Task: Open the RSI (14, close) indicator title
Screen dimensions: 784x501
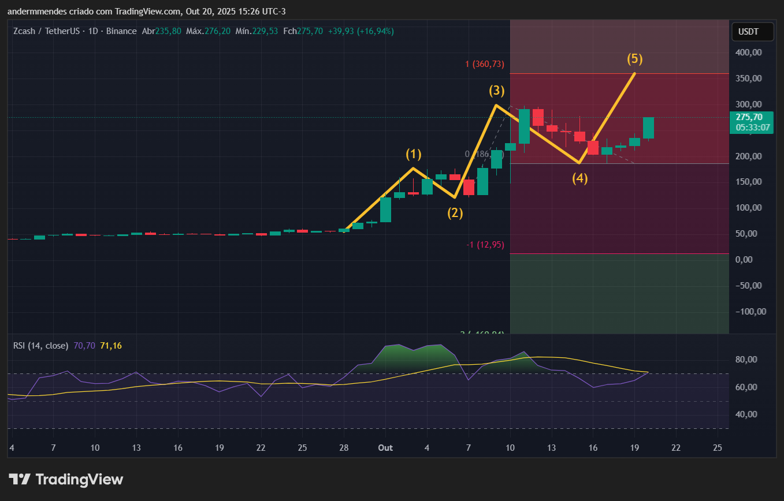Action: pos(40,345)
